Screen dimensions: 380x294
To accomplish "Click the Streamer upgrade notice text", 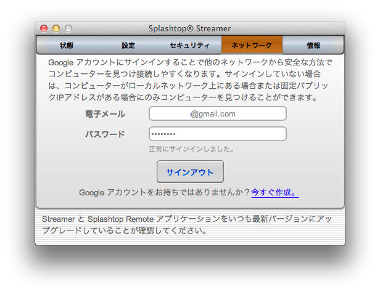I will coord(187,225).
